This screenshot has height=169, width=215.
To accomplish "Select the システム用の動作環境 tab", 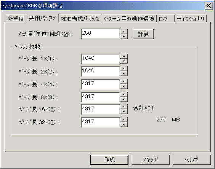I will tap(129, 19).
